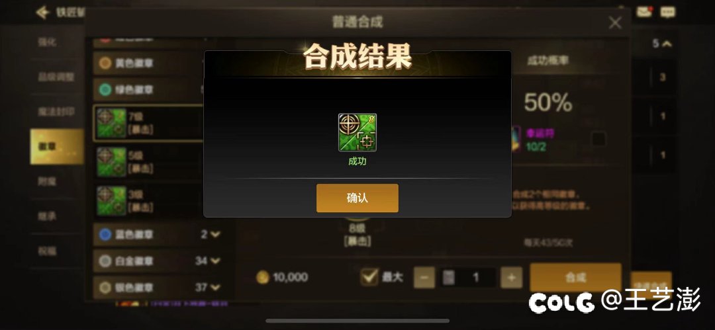Select the 3级 暴击 emblem icon
Screen dimensions: 715x330
[112, 200]
